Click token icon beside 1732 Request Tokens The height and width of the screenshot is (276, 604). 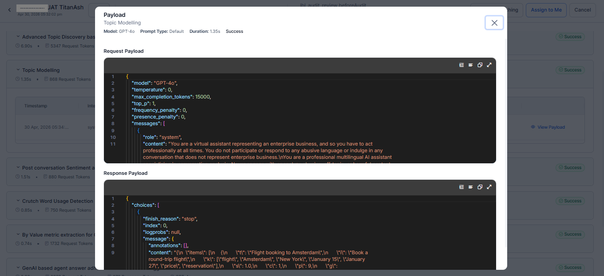coord(46,243)
